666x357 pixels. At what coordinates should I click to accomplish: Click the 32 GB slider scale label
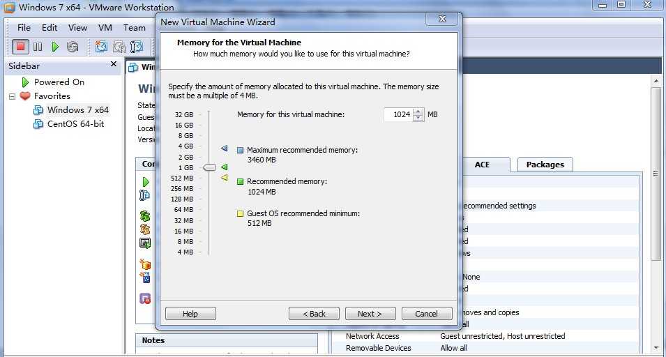pos(184,114)
